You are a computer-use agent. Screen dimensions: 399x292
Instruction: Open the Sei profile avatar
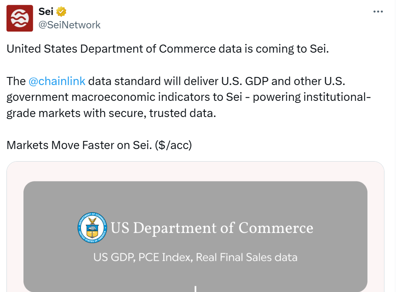20,18
